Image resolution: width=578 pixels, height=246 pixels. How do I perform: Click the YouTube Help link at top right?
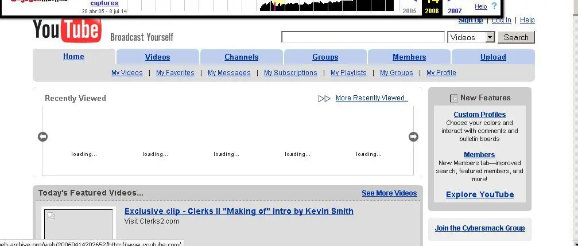click(527, 20)
